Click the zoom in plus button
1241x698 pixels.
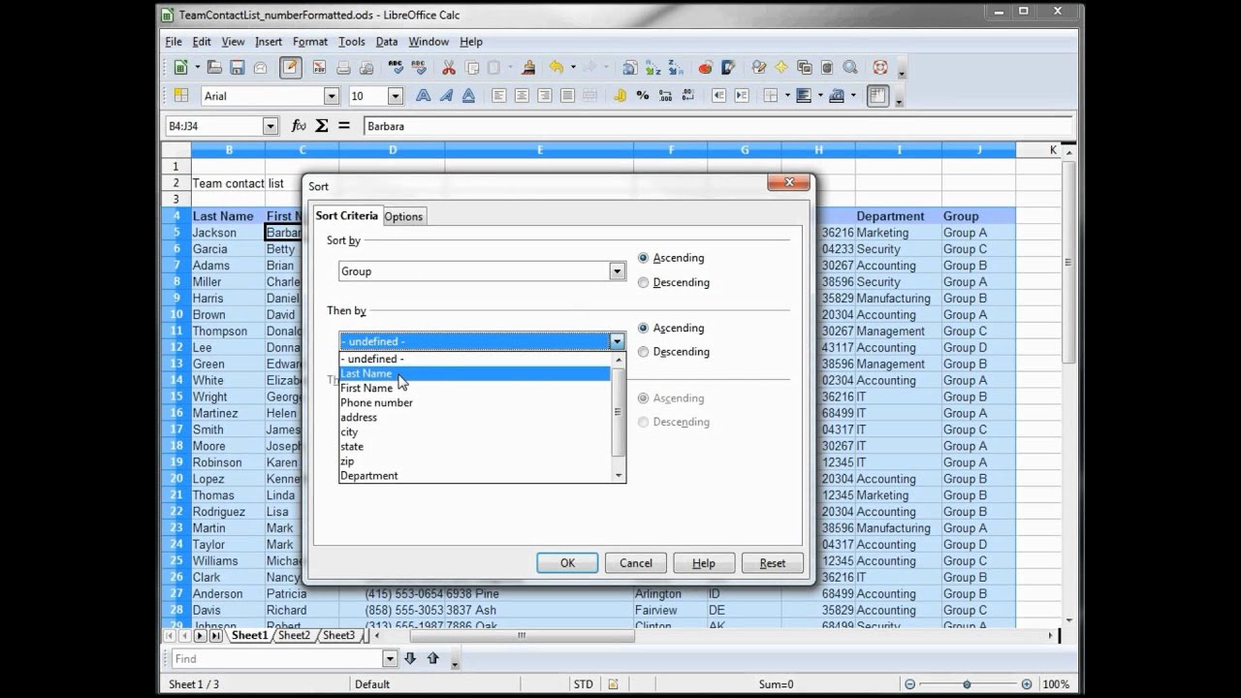click(1027, 684)
